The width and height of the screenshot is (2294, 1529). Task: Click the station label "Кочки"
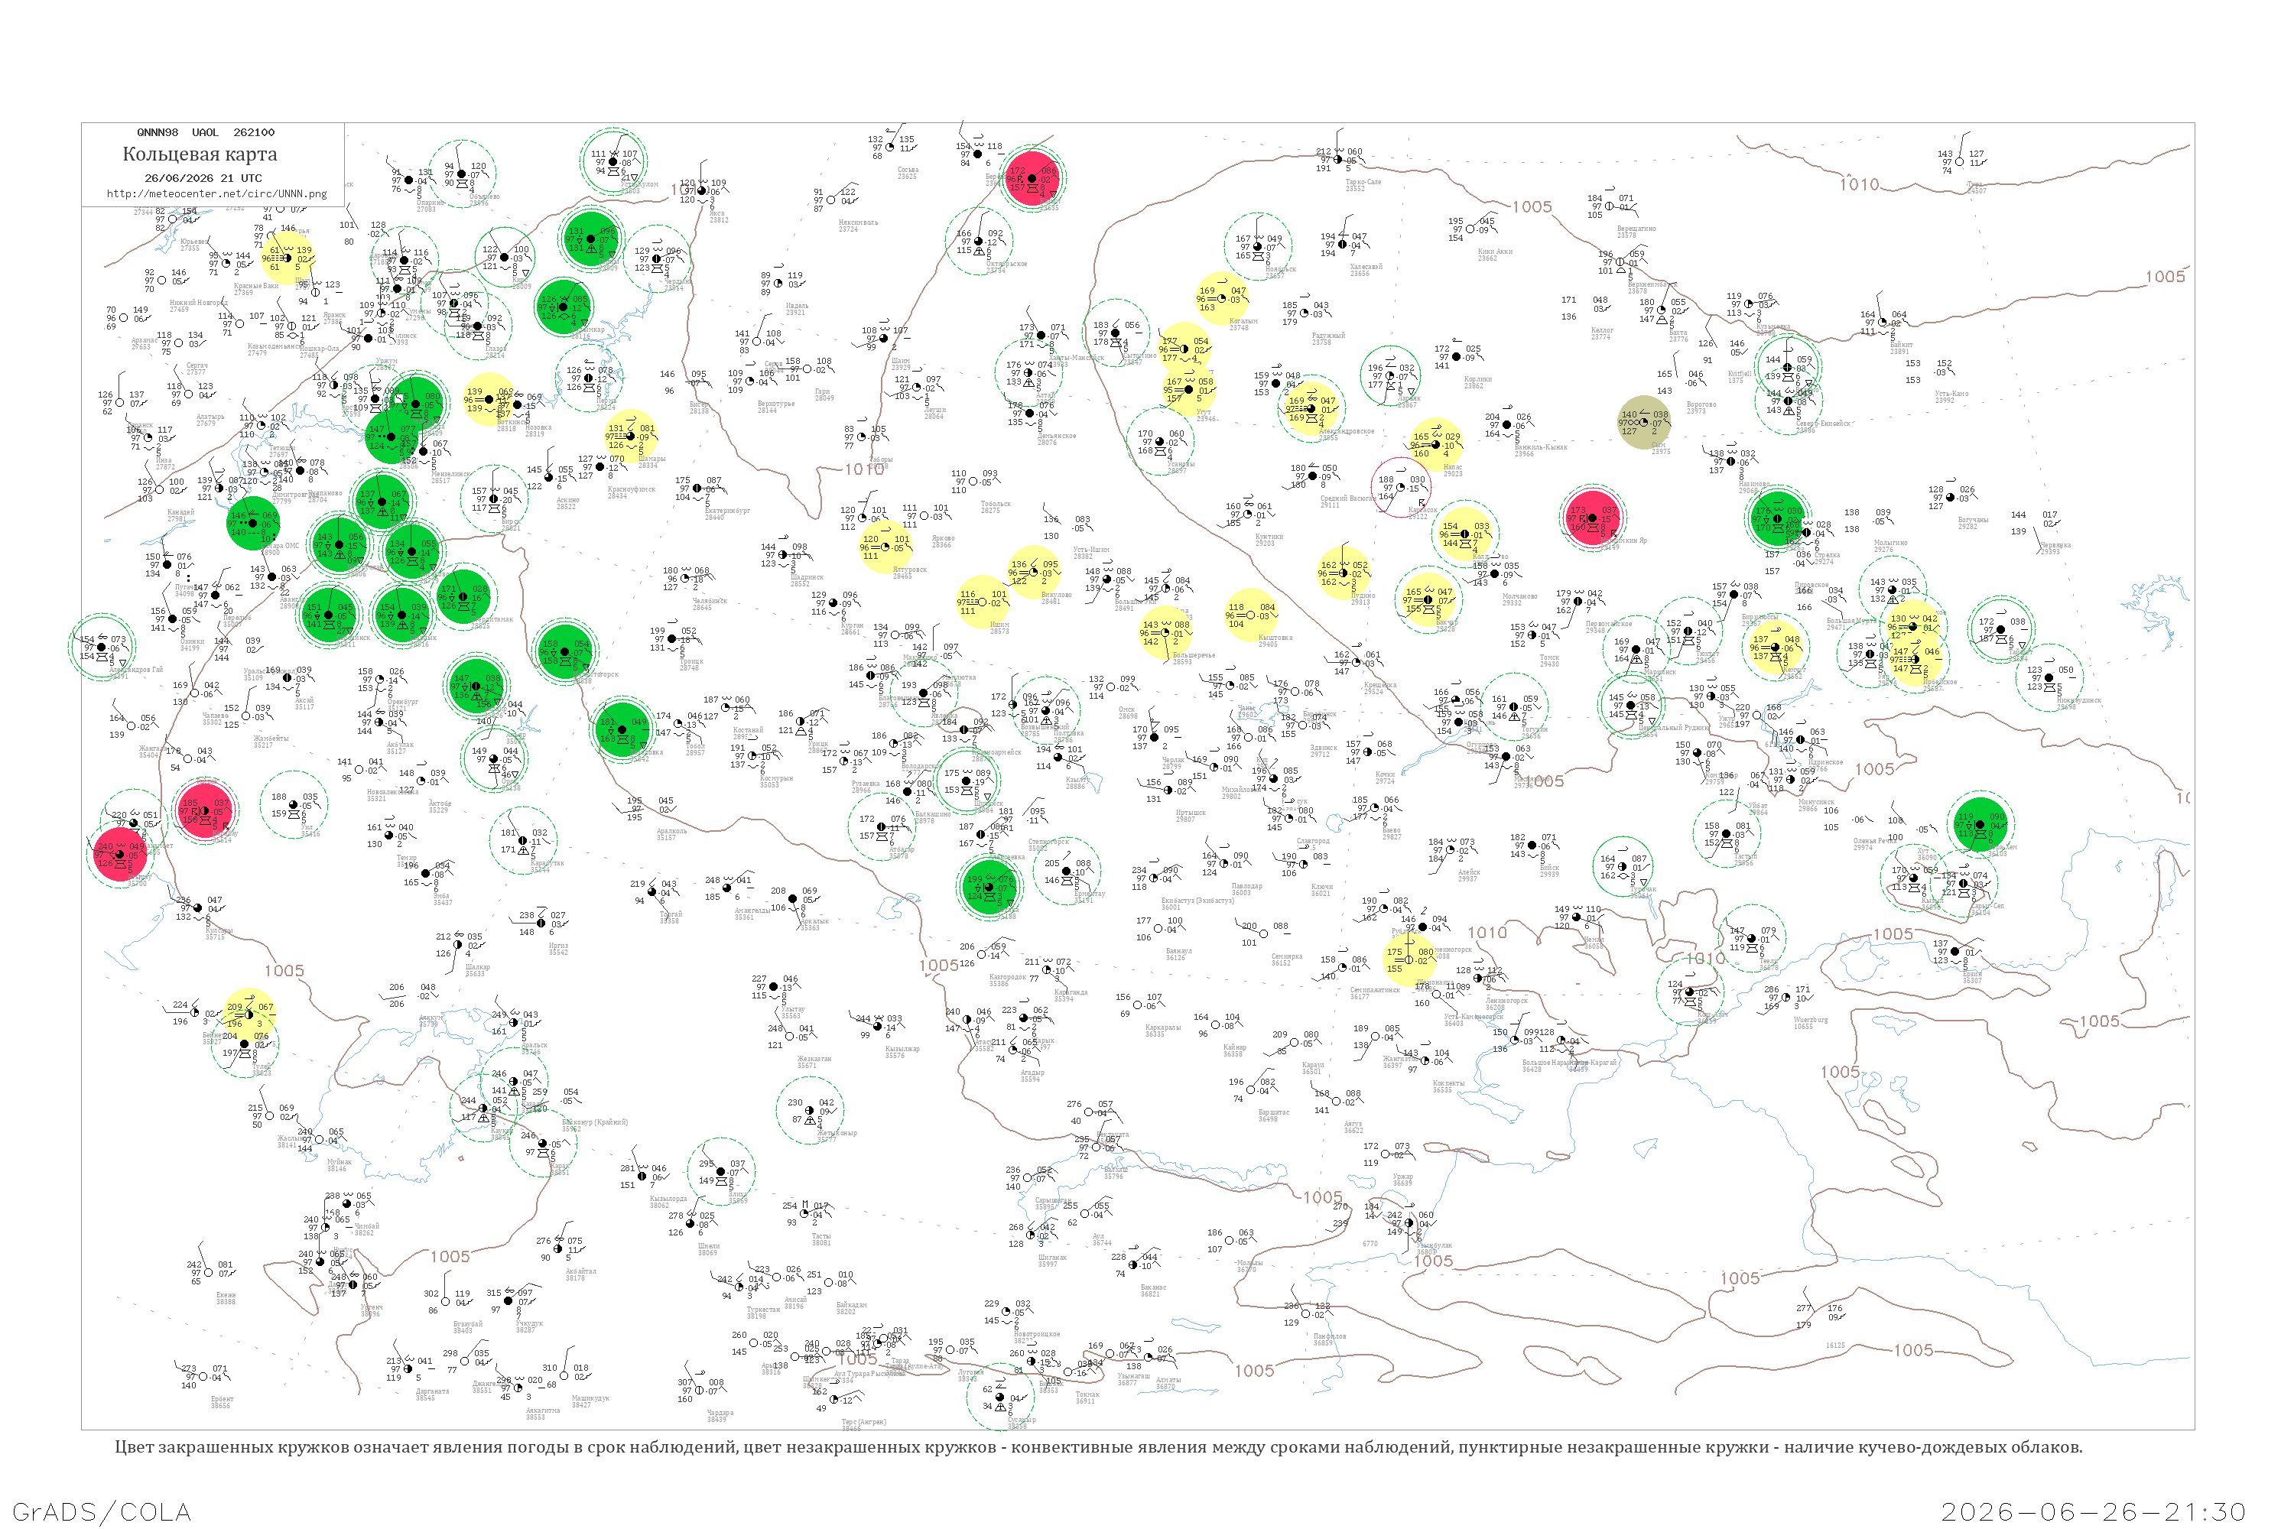tap(1385, 776)
